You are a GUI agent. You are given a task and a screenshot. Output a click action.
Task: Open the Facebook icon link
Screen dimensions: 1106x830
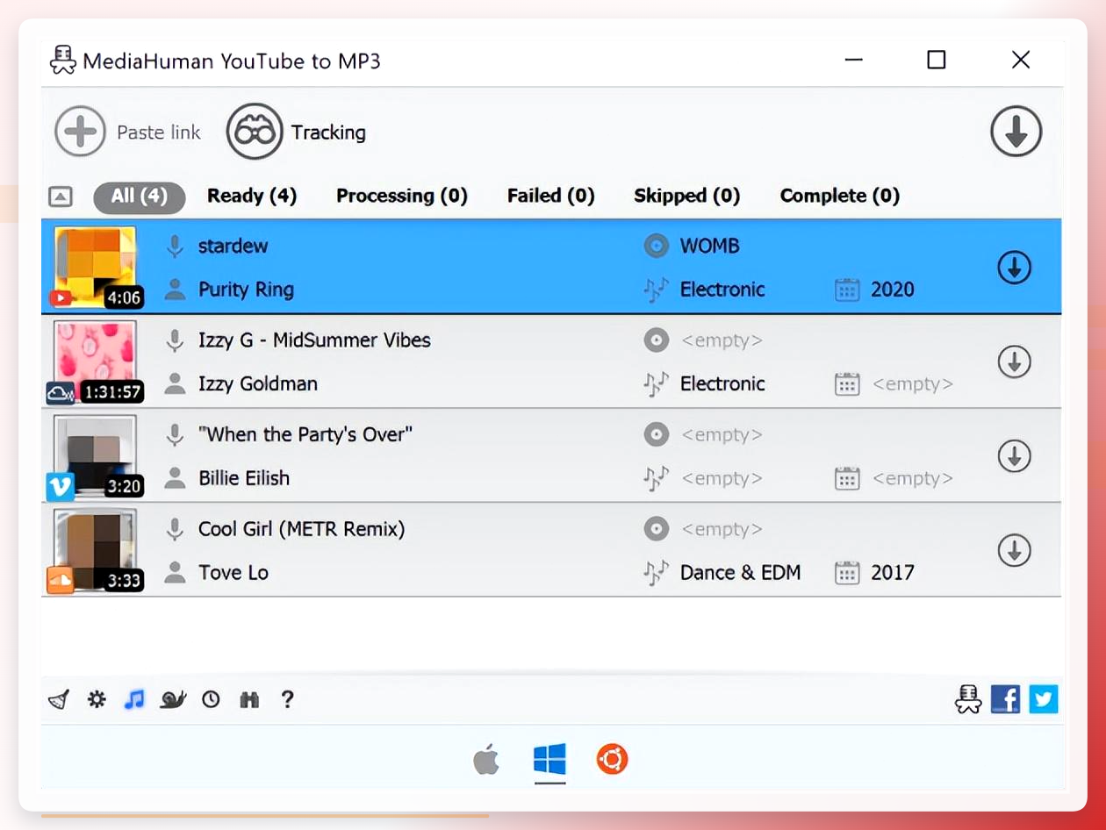(1005, 699)
